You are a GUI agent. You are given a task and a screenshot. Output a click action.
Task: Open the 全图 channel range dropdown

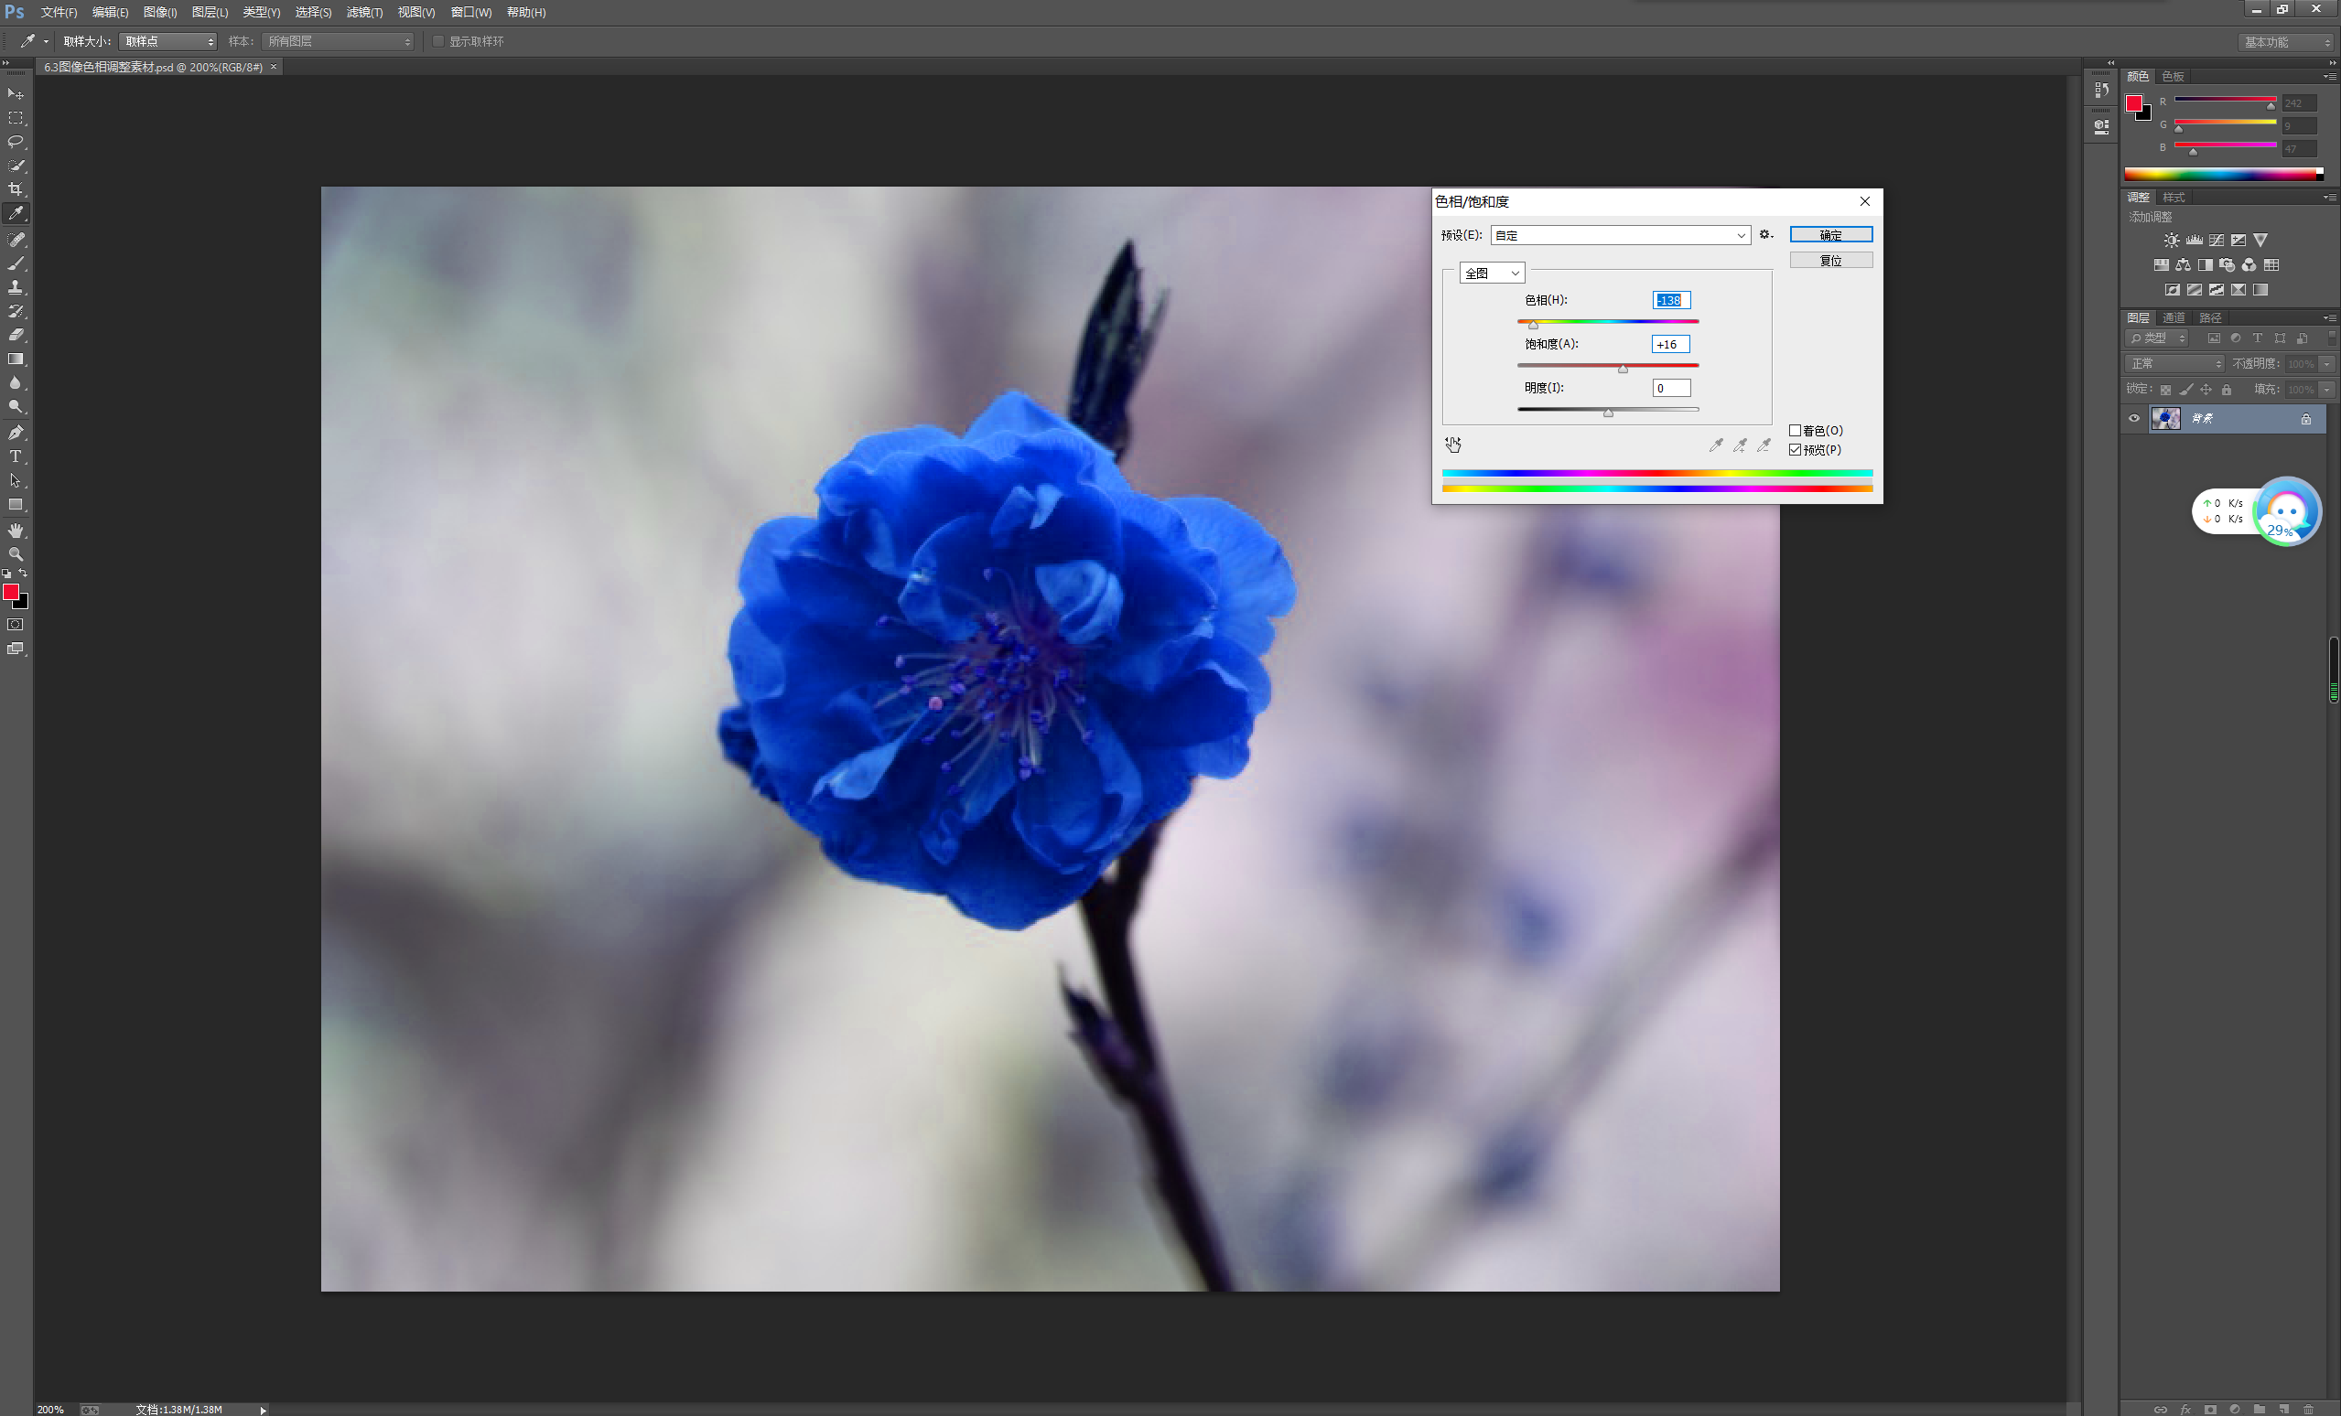pos(1492,273)
